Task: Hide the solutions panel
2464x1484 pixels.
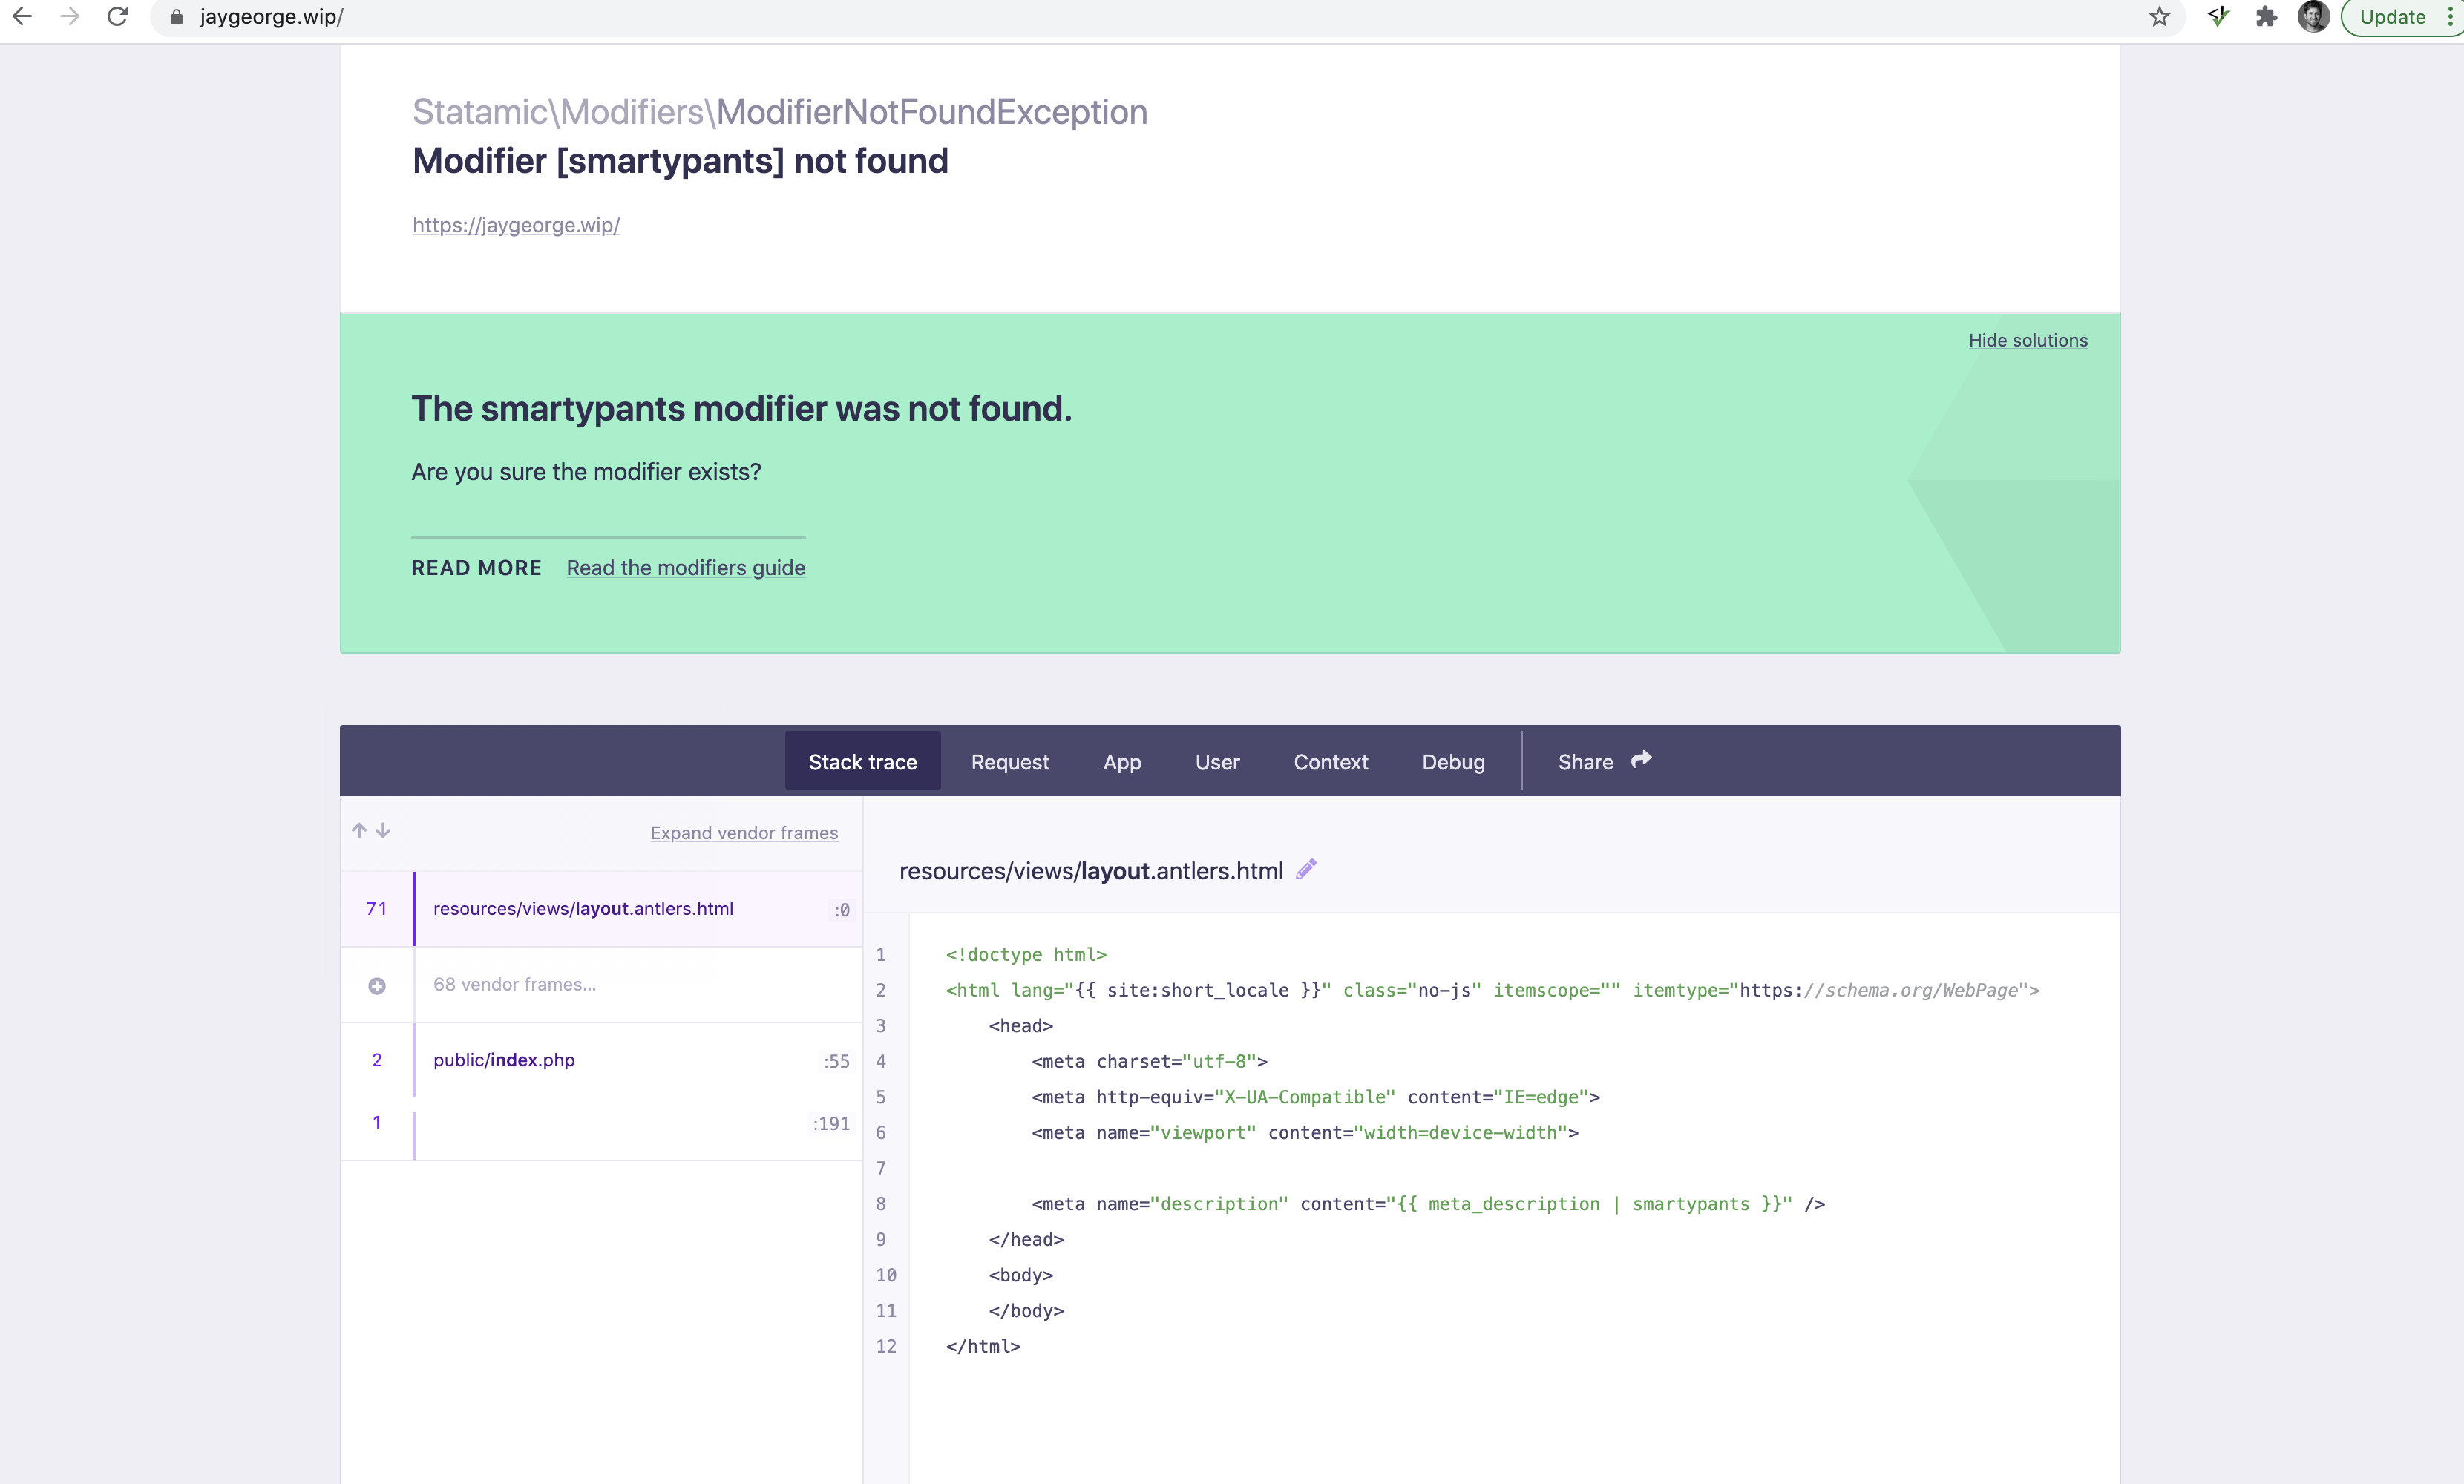Action: click(2027, 340)
